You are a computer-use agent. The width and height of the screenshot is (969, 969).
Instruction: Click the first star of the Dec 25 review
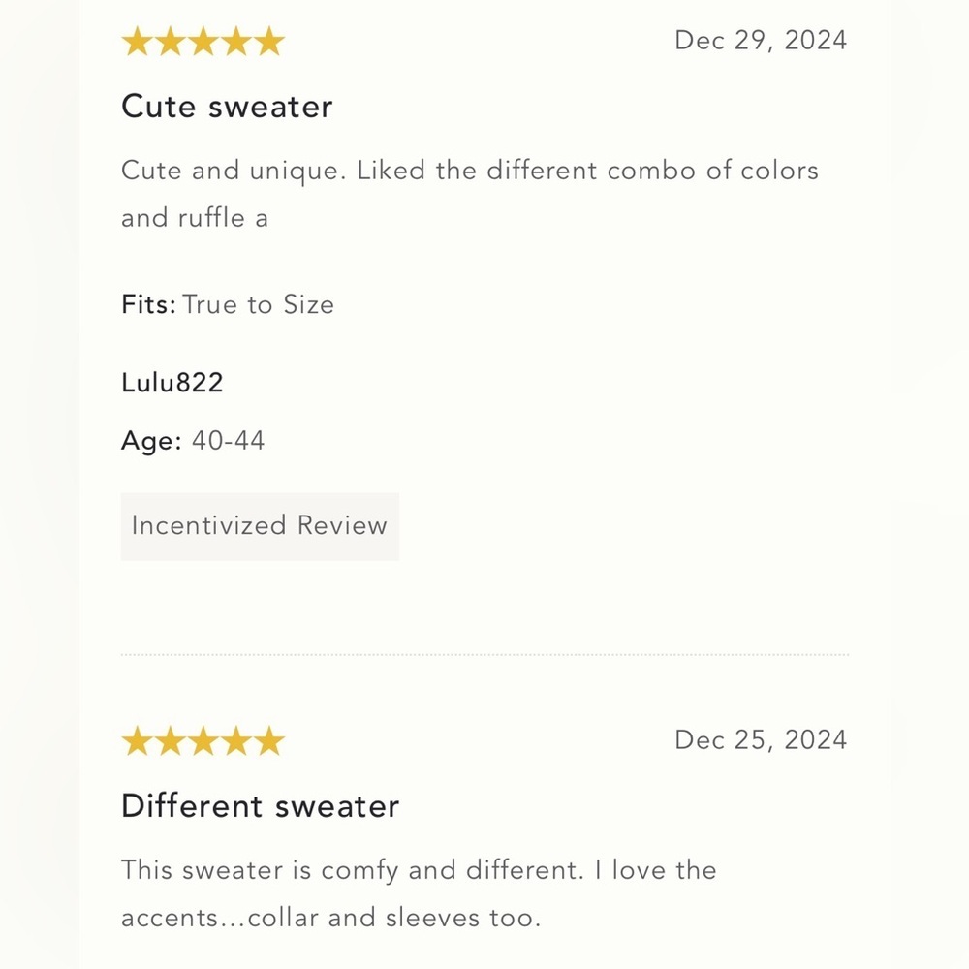137,742
